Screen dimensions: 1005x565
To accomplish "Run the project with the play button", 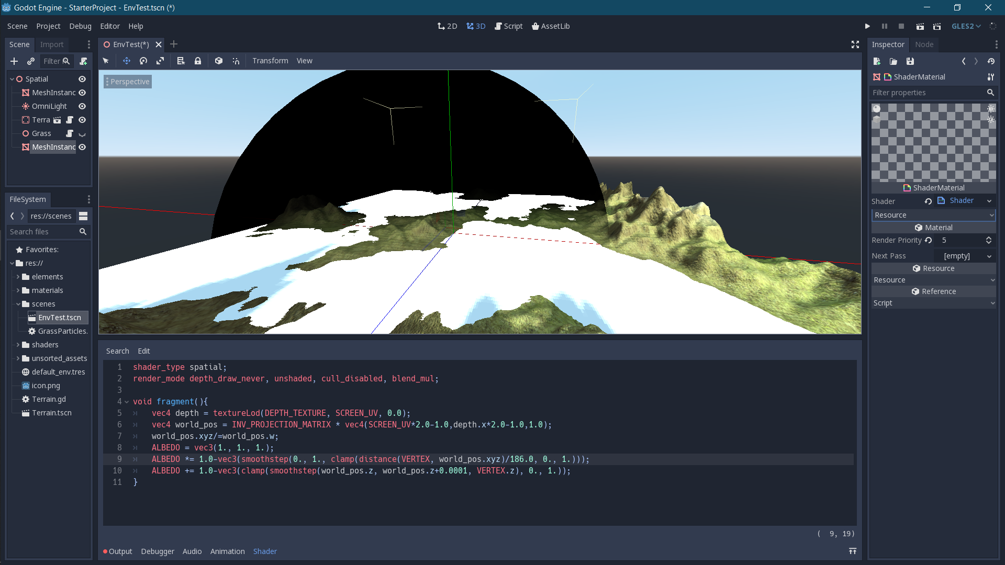I will (867, 26).
